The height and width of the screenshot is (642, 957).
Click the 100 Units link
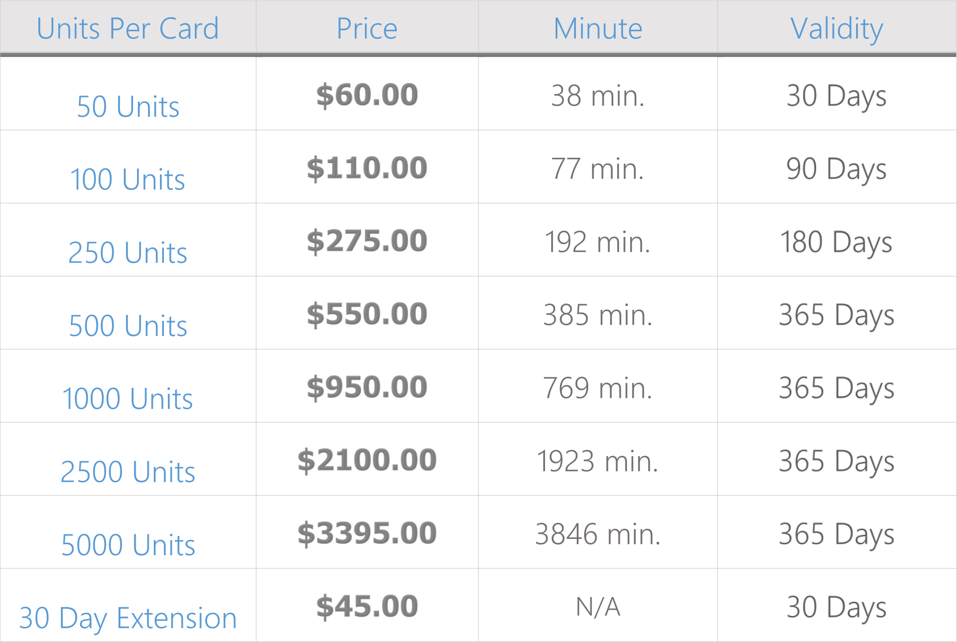pos(128,180)
